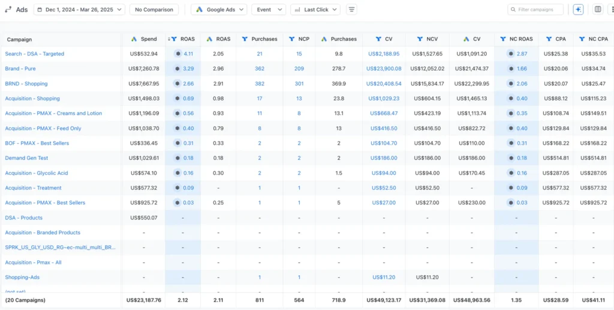Click the Triple Whale ROAS sort header
Screen dimensions: 614x310
pos(183,39)
